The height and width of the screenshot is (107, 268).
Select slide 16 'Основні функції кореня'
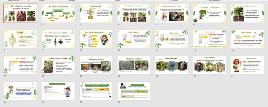(x=58, y=65)
